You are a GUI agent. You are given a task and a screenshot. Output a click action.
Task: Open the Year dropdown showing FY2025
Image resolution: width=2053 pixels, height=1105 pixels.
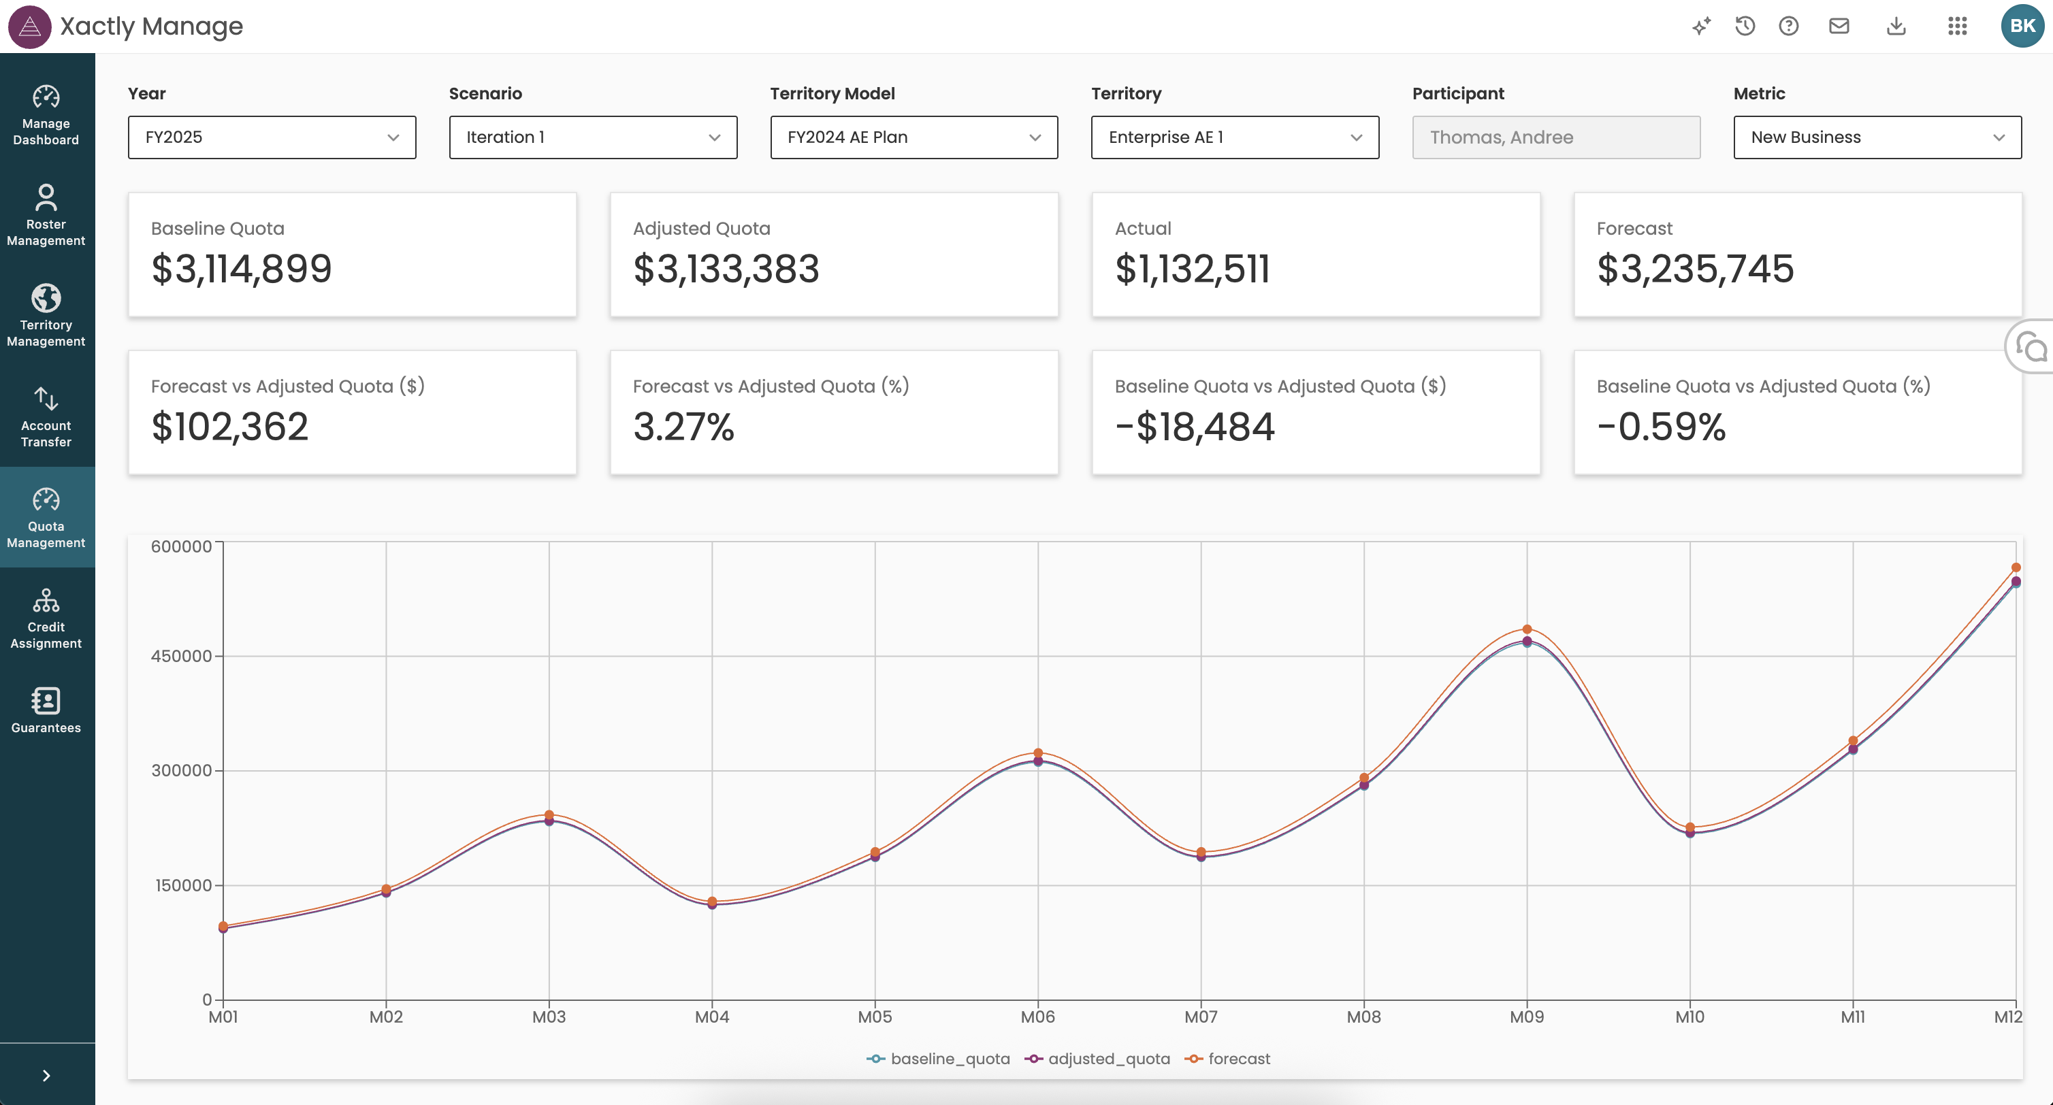click(272, 137)
